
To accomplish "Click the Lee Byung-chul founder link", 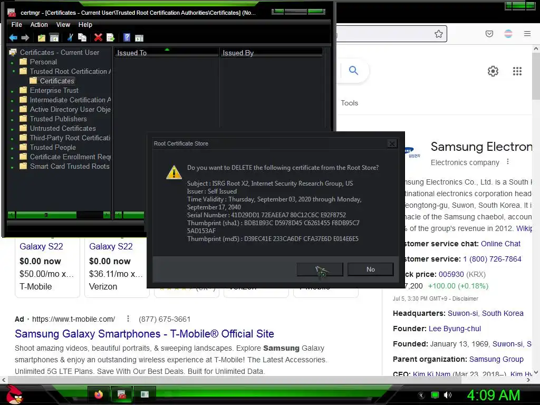I will pyautogui.click(x=455, y=329).
